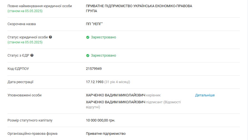The width and height of the screenshot is (248, 140).
Task: Click full name ПРИВАТНЕ ПІДПРИЄМСТВО УКРАЇНСЬКА ЕКОНОМІКО-ПРАВОВА ГРУПА
Action: pyautogui.click(x=139, y=9)
